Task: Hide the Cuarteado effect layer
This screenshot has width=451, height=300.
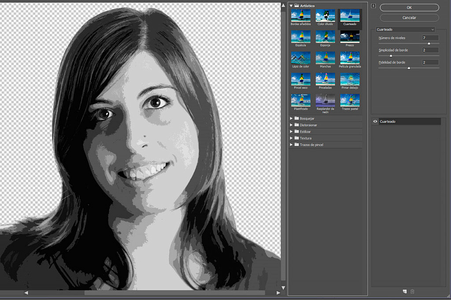Action: 375,121
